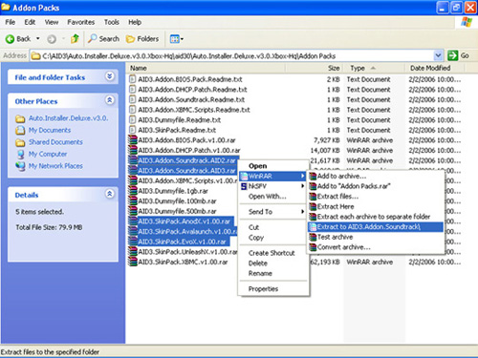Click the Forward navigation arrow icon
The height and width of the screenshot is (358, 478).
pos(52,39)
